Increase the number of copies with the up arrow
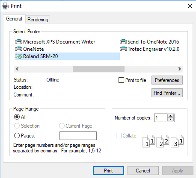Viewport: 196px width, 178px height. (170, 116)
